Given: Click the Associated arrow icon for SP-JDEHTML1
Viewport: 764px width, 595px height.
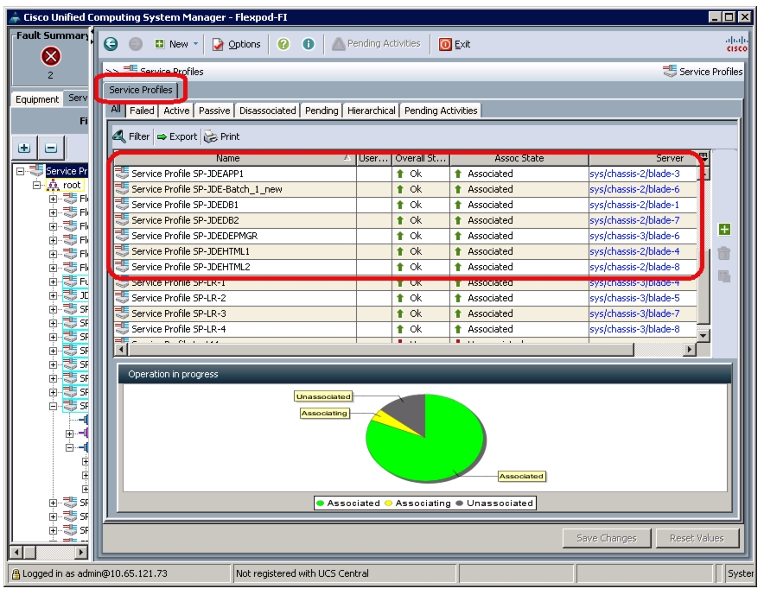Looking at the screenshot, I should coord(458,251).
